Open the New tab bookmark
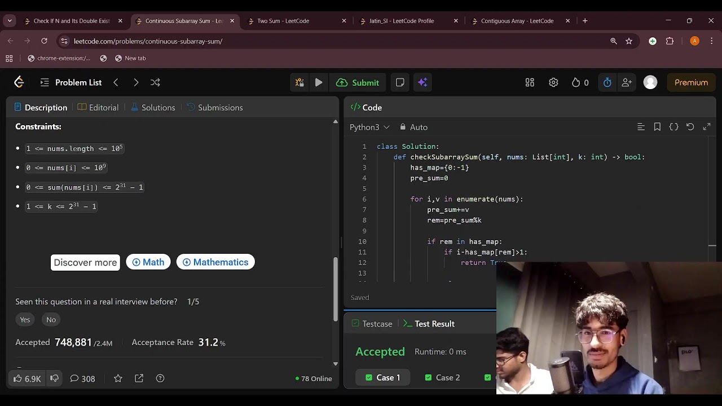 click(x=130, y=58)
